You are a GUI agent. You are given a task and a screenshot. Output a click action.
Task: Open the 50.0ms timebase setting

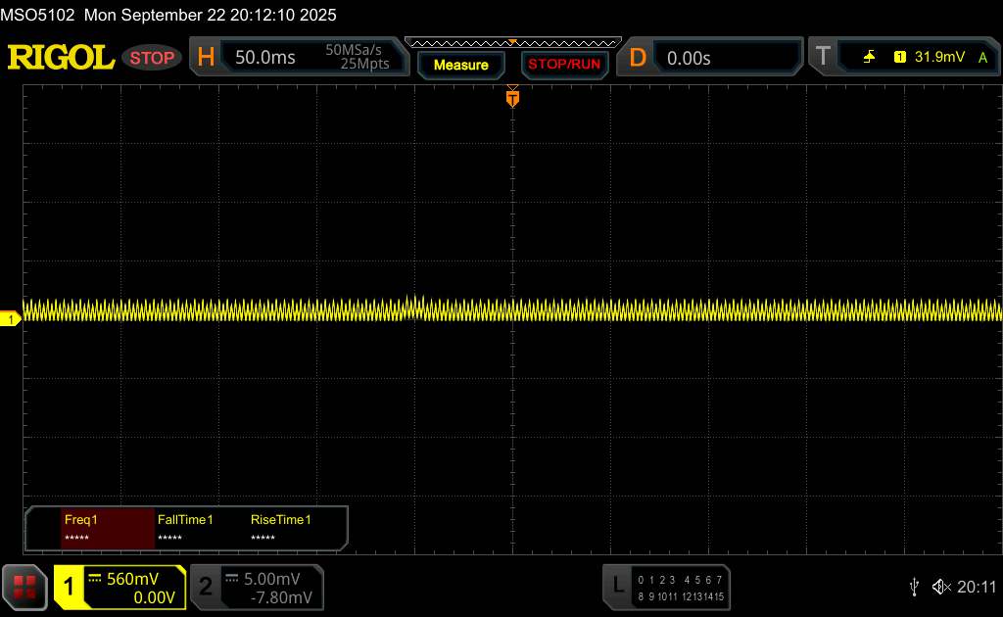click(x=265, y=58)
